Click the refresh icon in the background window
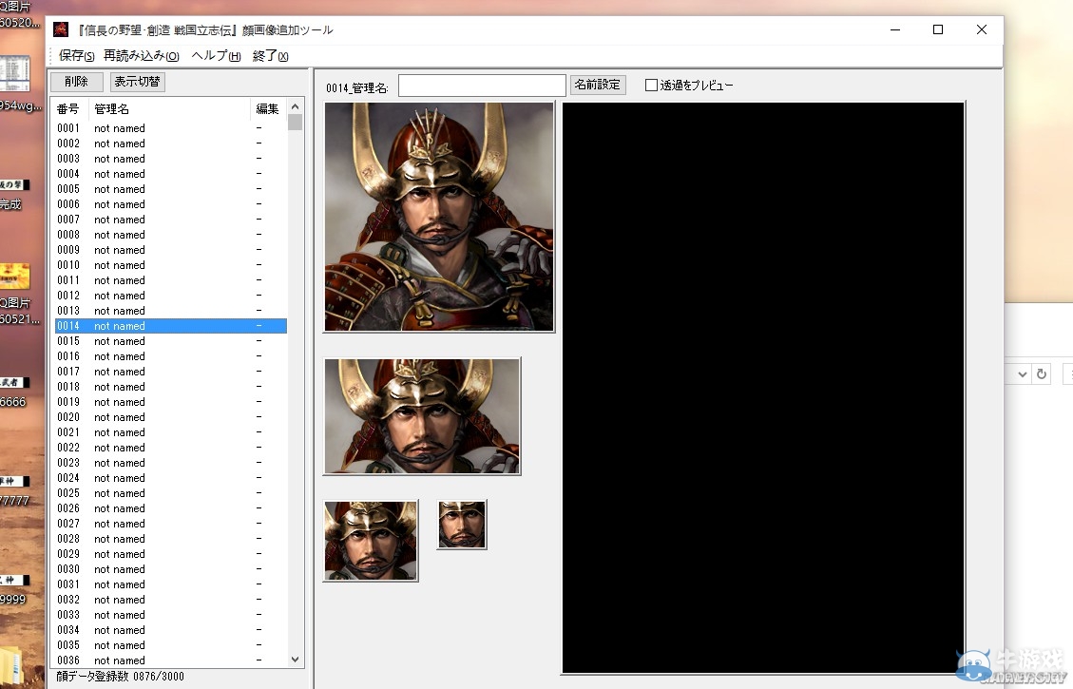The width and height of the screenshot is (1073, 689). pos(1042,374)
